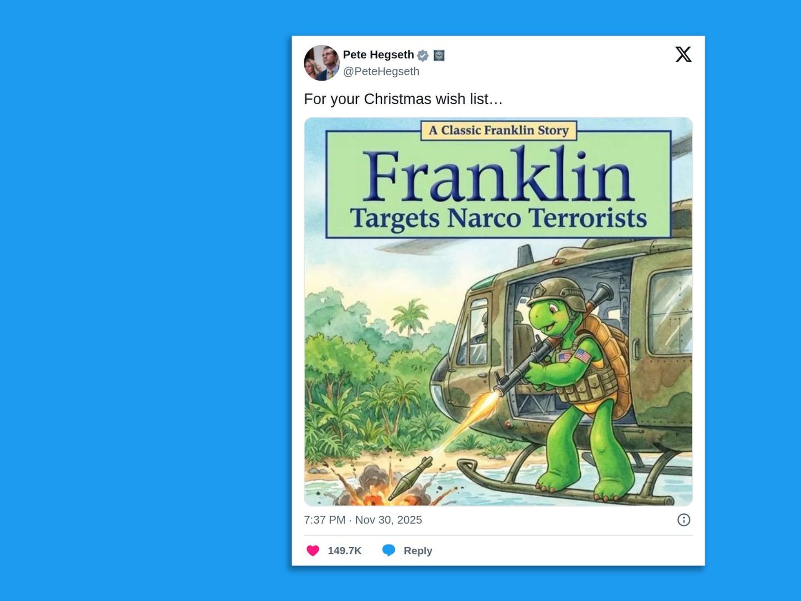Click the tweet text For your Christmas wish list
The image size is (801, 601).
403,99
